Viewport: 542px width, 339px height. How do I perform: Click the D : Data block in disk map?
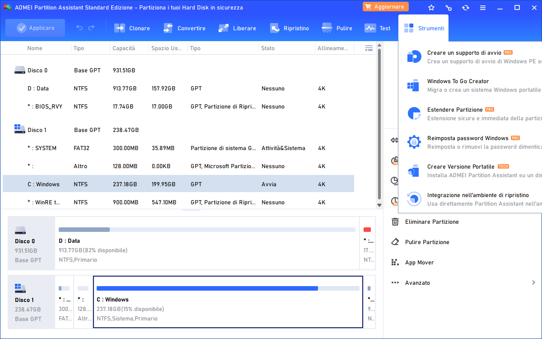pos(207,243)
